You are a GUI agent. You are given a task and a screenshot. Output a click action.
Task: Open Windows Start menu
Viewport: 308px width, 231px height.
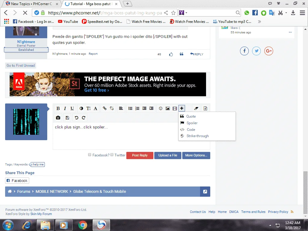click(8, 225)
